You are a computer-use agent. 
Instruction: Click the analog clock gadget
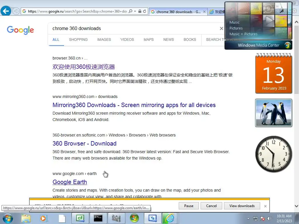coord(274,154)
